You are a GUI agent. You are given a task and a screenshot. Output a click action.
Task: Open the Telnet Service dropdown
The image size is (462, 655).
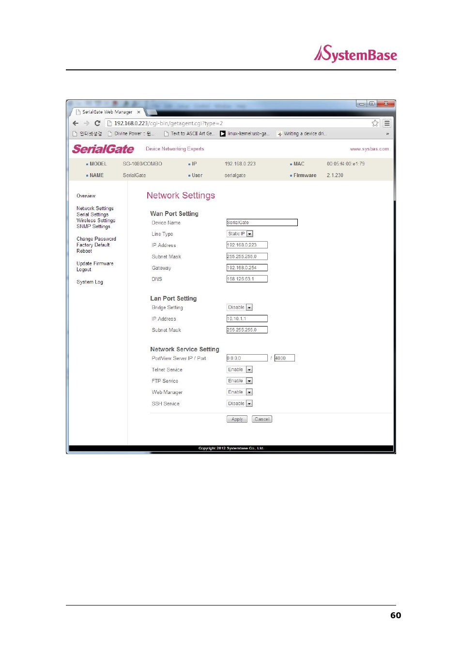pos(240,370)
